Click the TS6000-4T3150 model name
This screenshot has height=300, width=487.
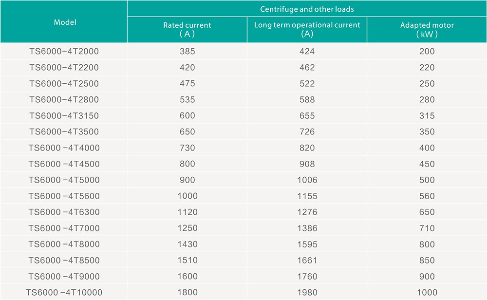pyautogui.click(x=64, y=115)
